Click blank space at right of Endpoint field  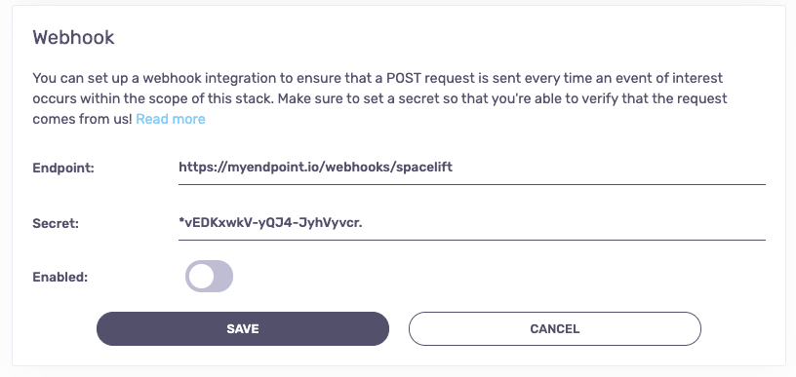pos(609,168)
